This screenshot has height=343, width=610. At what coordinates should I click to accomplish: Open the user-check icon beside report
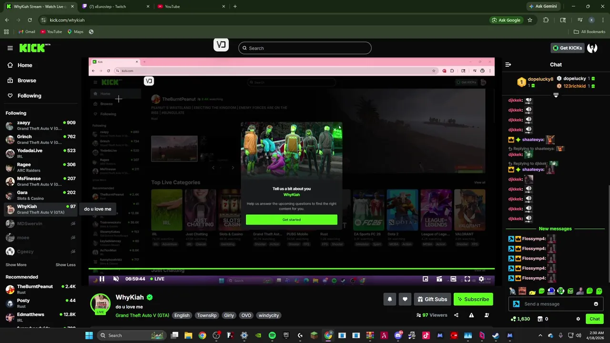487,315
